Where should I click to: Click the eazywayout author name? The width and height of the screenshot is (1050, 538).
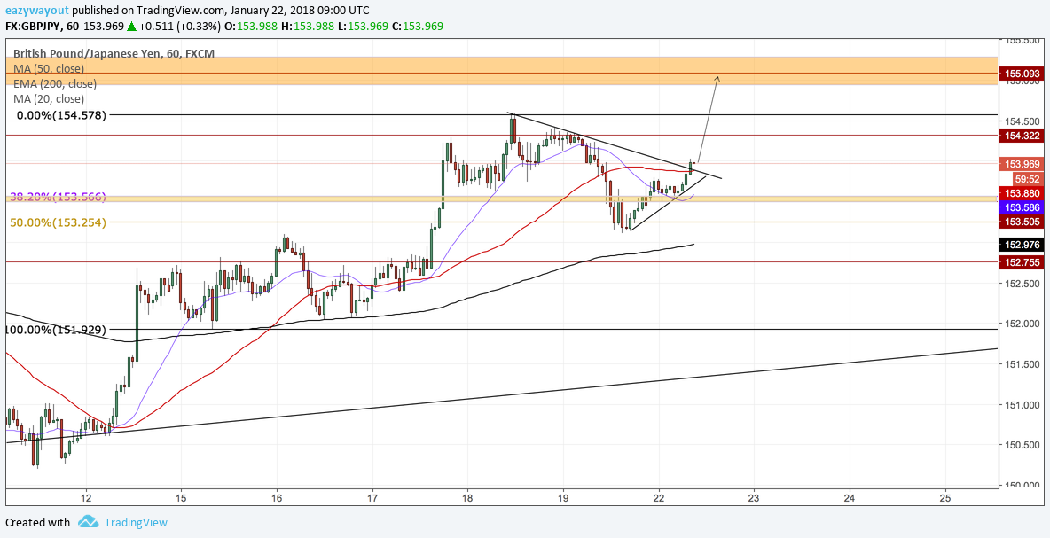click(x=36, y=11)
